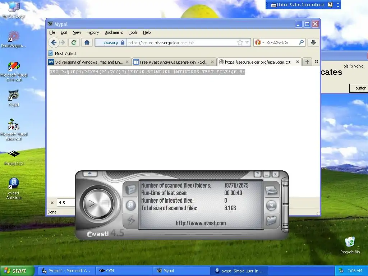Open a new tab with plus button
This screenshot has width=368, height=276.
click(x=307, y=62)
